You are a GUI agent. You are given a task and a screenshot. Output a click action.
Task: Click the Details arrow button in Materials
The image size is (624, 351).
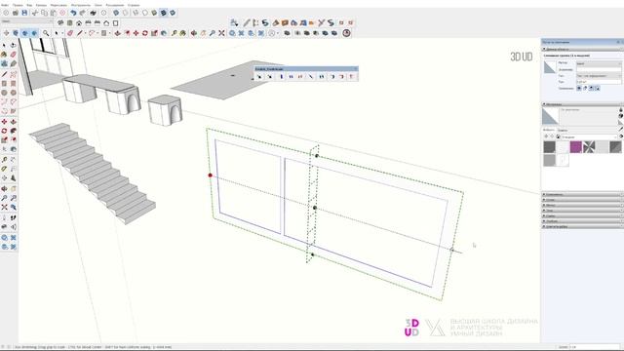pos(621,136)
